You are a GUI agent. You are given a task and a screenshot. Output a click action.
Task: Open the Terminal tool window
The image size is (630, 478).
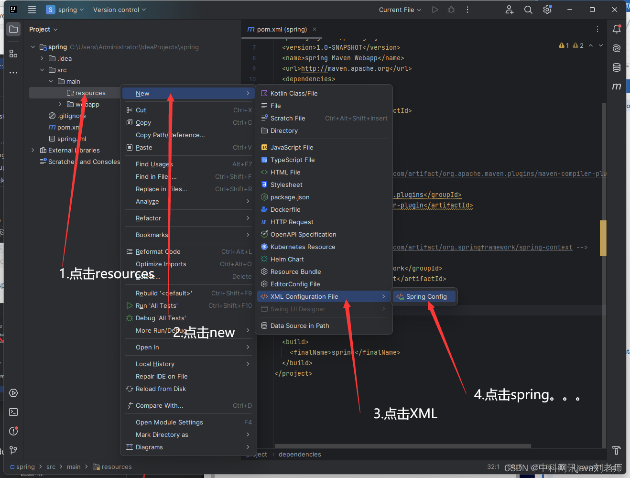click(x=13, y=412)
